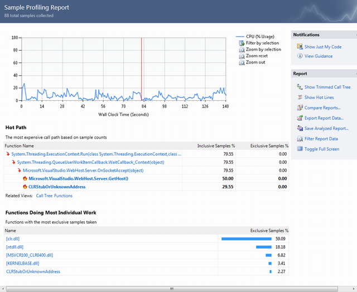Choose Zoom out text
Screen dimensions: 357x292
[255, 62]
